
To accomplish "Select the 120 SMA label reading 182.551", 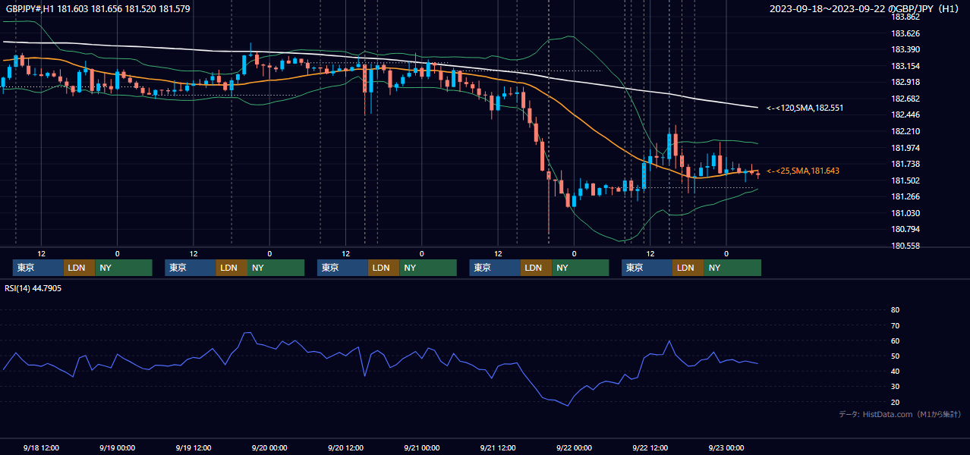I will point(805,108).
